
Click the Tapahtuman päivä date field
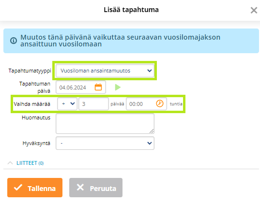81,87
